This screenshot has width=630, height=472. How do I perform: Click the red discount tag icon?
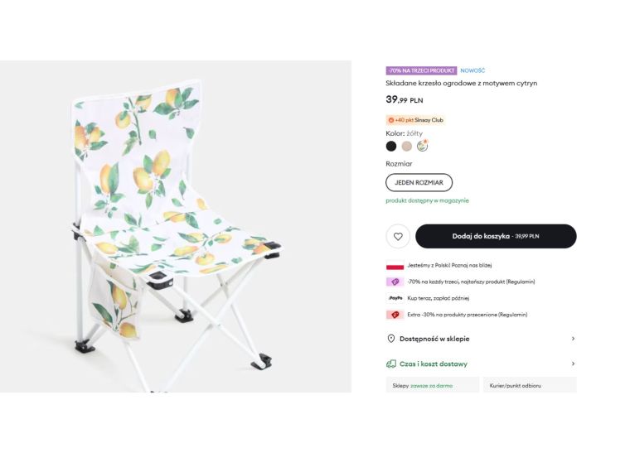point(395,315)
